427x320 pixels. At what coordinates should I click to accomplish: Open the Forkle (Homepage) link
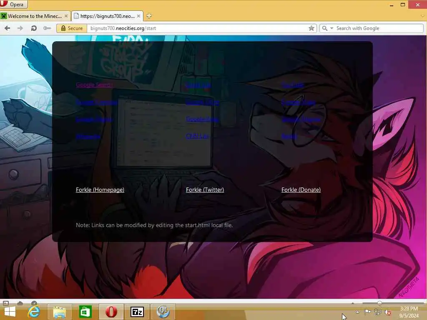point(100,190)
